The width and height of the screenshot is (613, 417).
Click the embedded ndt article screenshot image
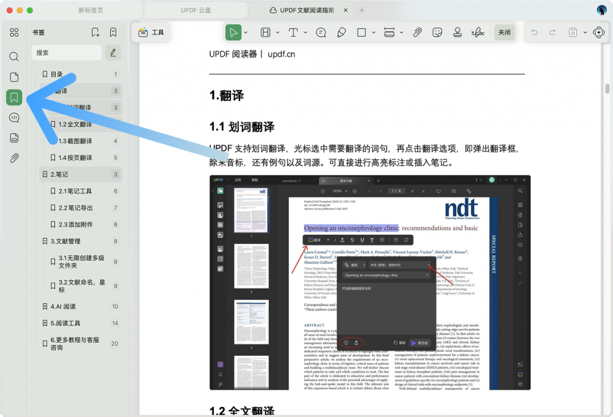pos(370,282)
